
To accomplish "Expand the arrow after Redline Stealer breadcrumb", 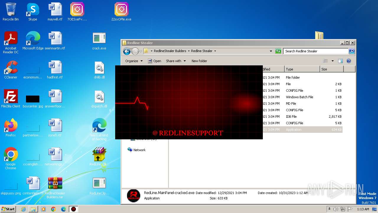I will click(215, 51).
